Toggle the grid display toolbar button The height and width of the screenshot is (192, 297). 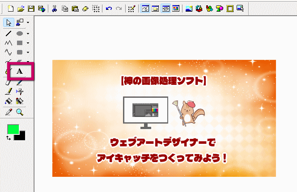coord(95,8)
